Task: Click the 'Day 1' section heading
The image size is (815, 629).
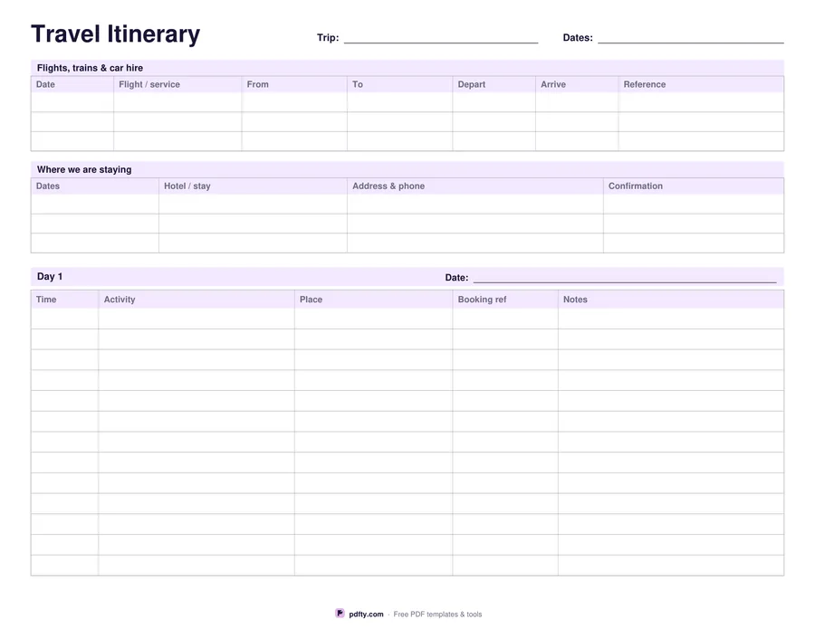Action: click(x=50, y=276)
